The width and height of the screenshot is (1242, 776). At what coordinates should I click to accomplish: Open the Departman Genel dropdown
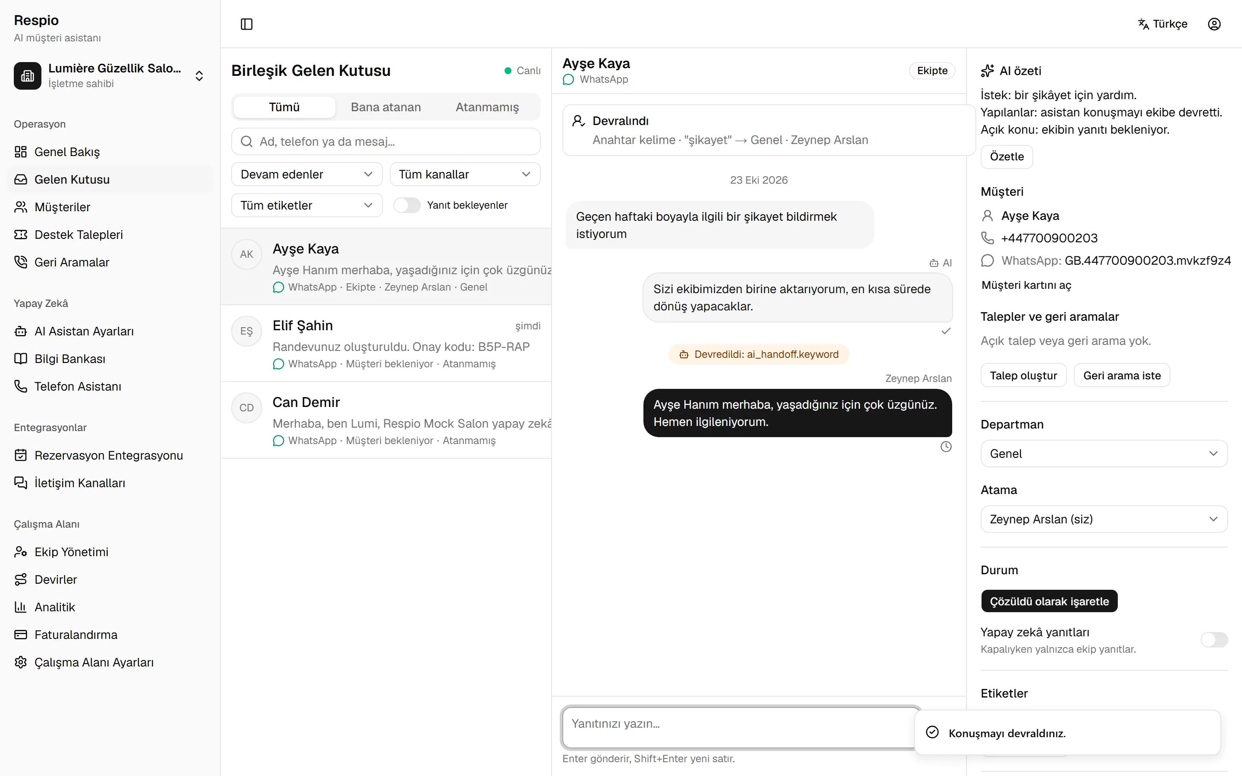click(1104, 454)
